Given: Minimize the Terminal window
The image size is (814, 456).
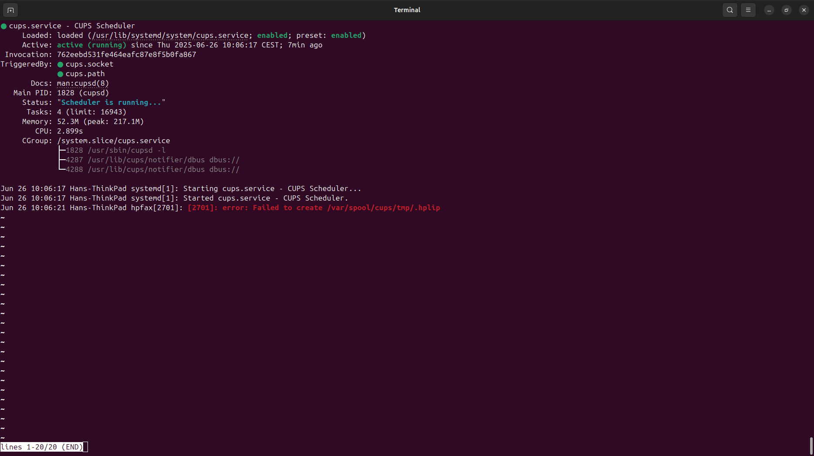Looking at the screenshot, I should 769,10.
